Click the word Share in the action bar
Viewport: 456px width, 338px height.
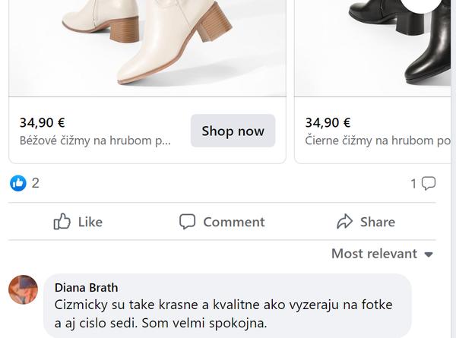pos(378,222)
